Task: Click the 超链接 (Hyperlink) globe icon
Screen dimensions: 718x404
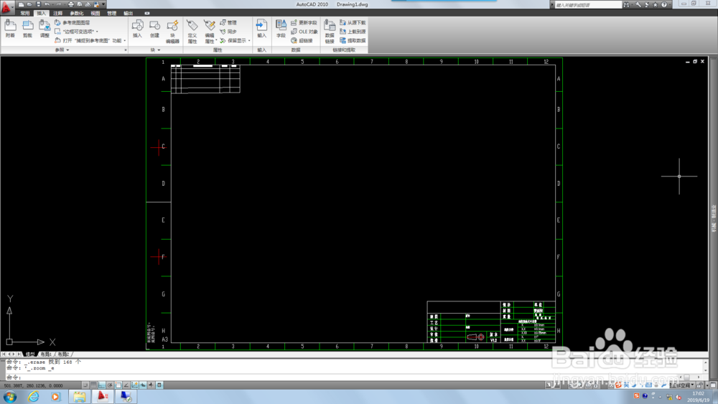Action: click(x=294, y=41)
